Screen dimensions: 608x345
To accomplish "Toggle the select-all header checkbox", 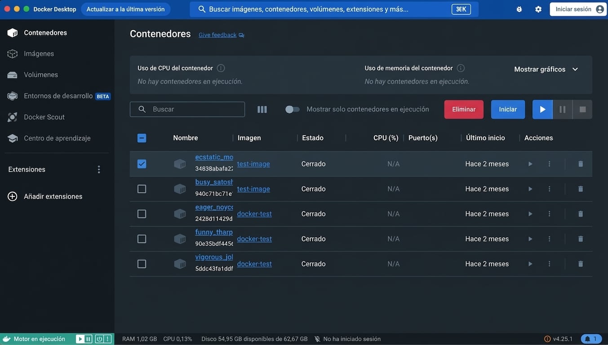I will 142,138.
